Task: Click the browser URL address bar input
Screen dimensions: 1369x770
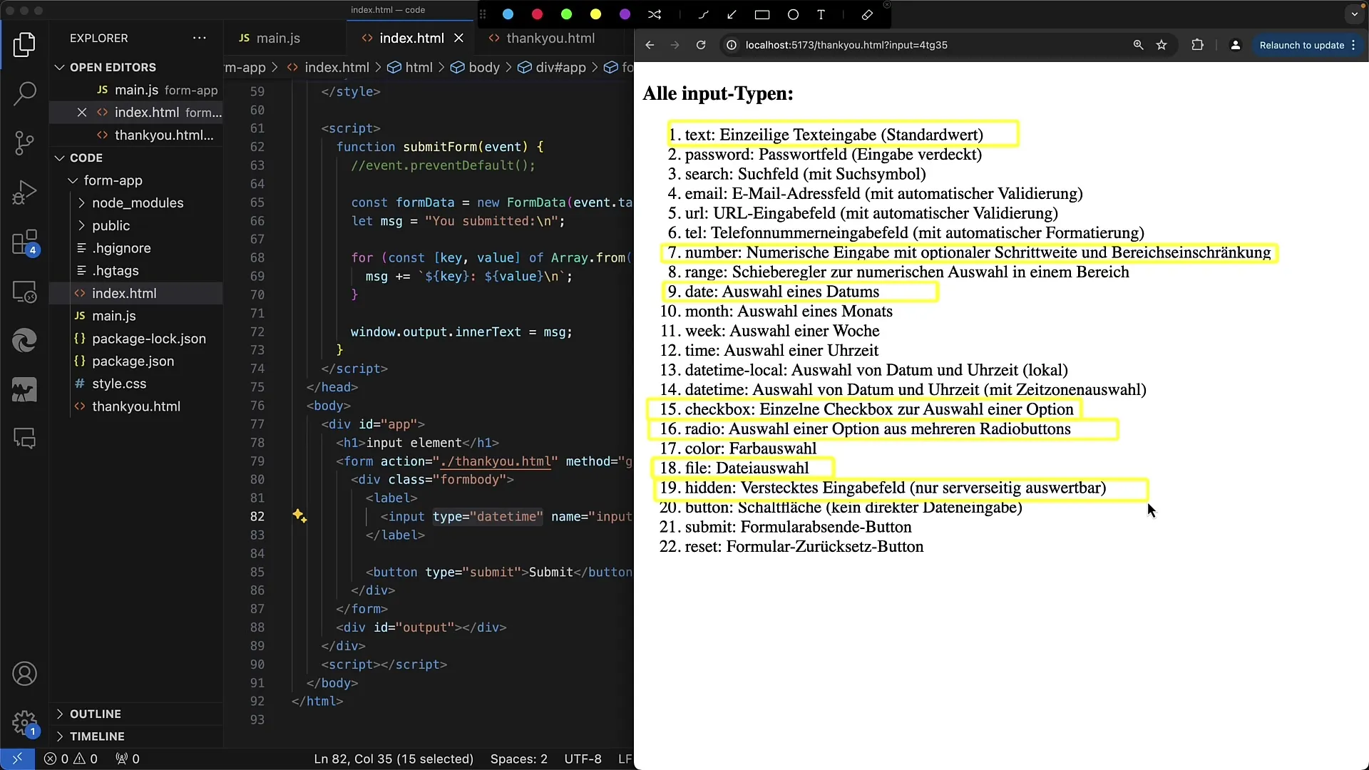Action: [846, 44]
